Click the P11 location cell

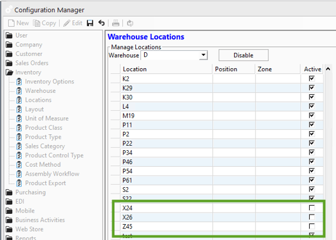(166, 125)
